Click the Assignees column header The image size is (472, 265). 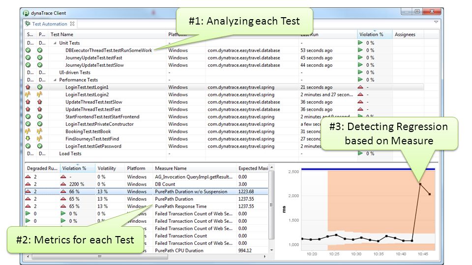(x=405, y=34)
